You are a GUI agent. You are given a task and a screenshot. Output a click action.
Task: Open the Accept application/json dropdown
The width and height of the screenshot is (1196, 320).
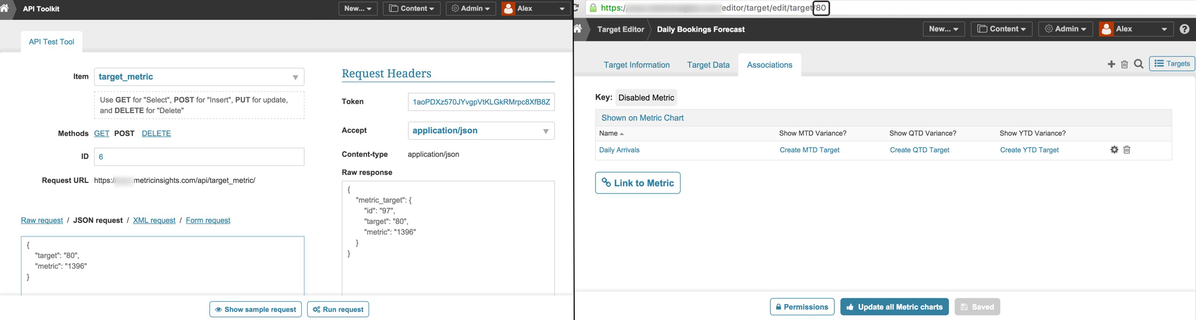pyautogui.click(x=545, y=131)
